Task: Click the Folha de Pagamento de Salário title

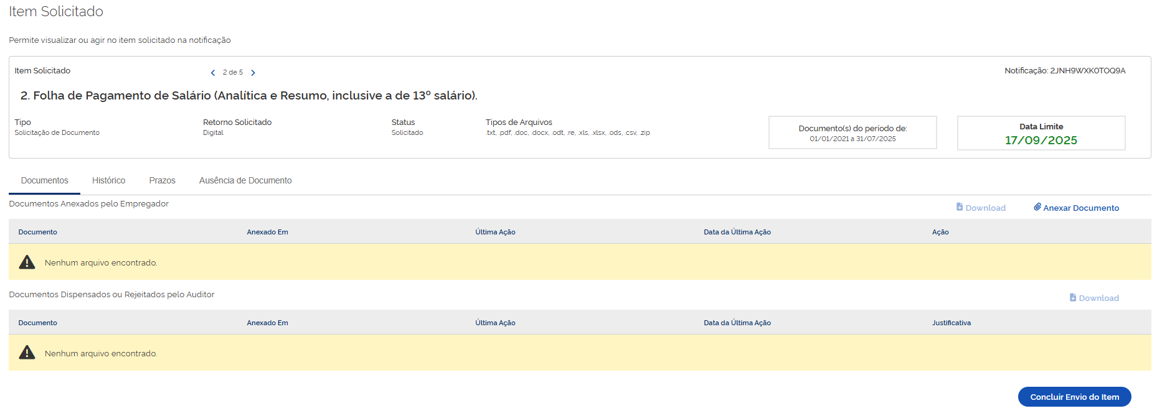Action: coord(249,96)
